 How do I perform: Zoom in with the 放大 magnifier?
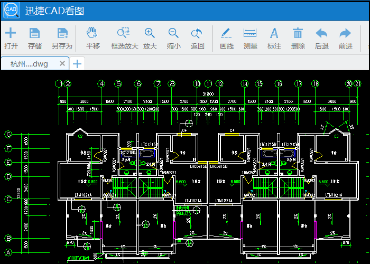(x=150, y=38)
